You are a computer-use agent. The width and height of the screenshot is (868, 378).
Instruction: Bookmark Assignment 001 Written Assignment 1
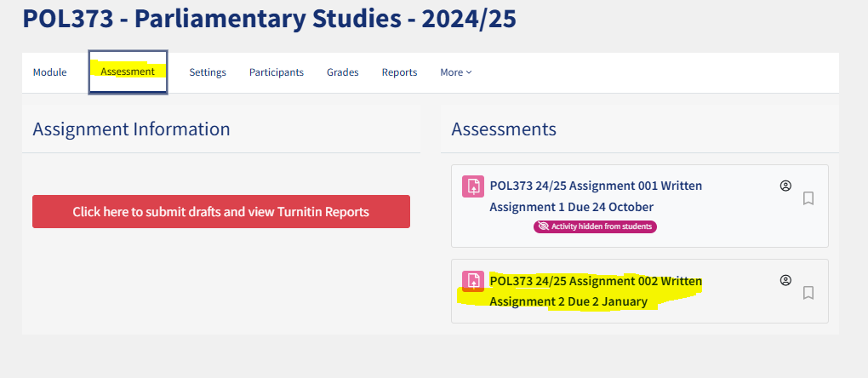click(x=808, y=198)
